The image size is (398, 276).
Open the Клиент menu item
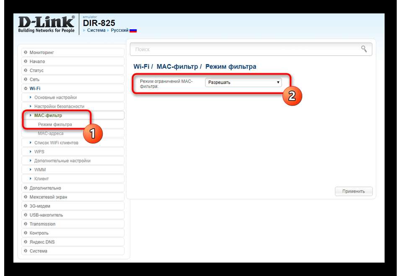73,178
